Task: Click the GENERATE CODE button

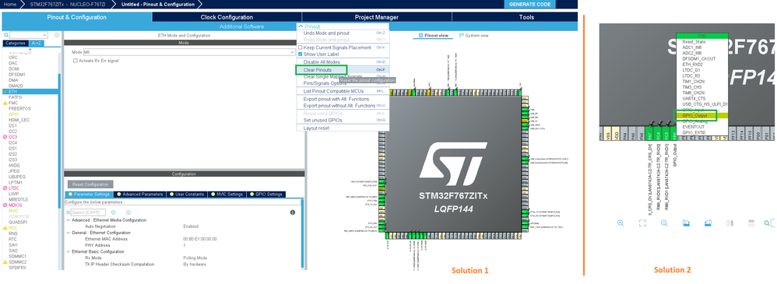Action: point(529,4)
